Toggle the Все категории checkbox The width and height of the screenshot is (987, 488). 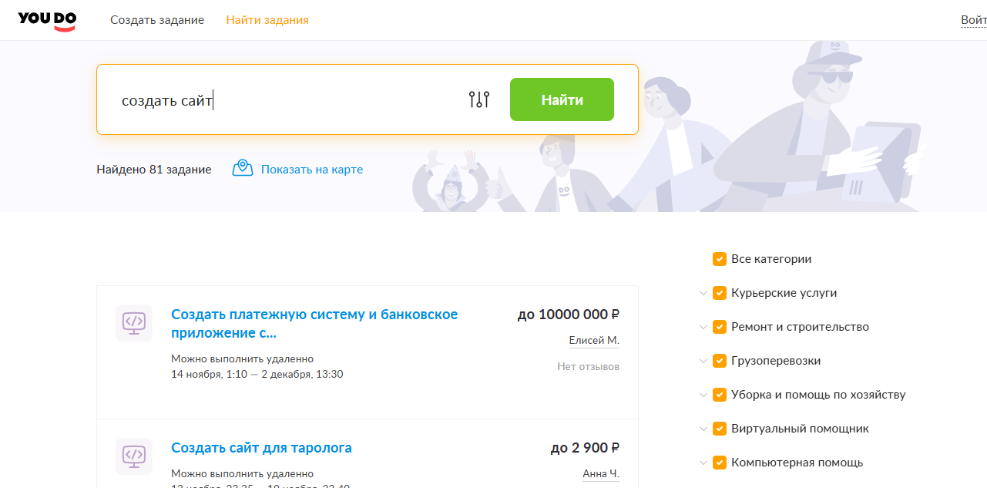(720, 259)
